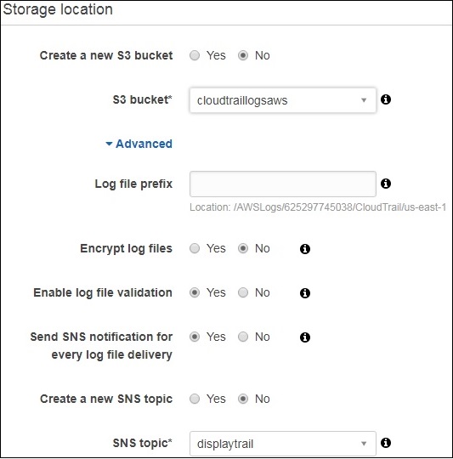
Task: Set Enable log file validation to No
Action: tap(243, 292)
